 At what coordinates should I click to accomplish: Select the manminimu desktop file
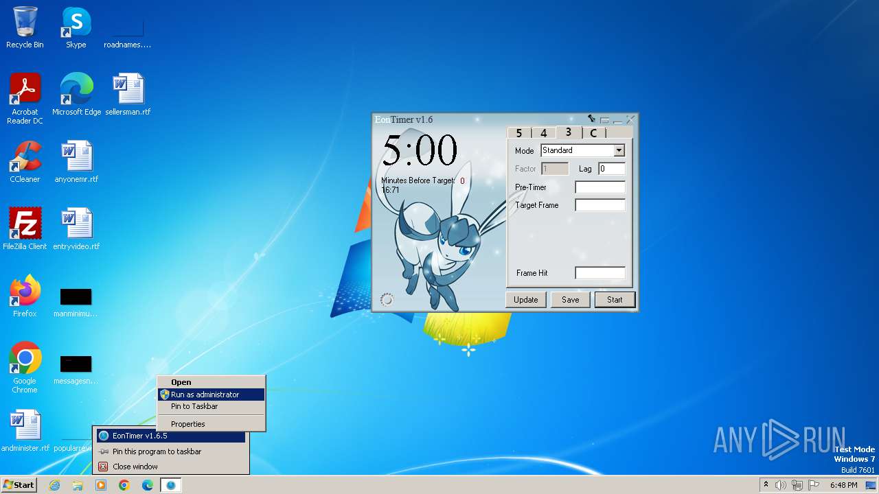[x=76, y=302]
